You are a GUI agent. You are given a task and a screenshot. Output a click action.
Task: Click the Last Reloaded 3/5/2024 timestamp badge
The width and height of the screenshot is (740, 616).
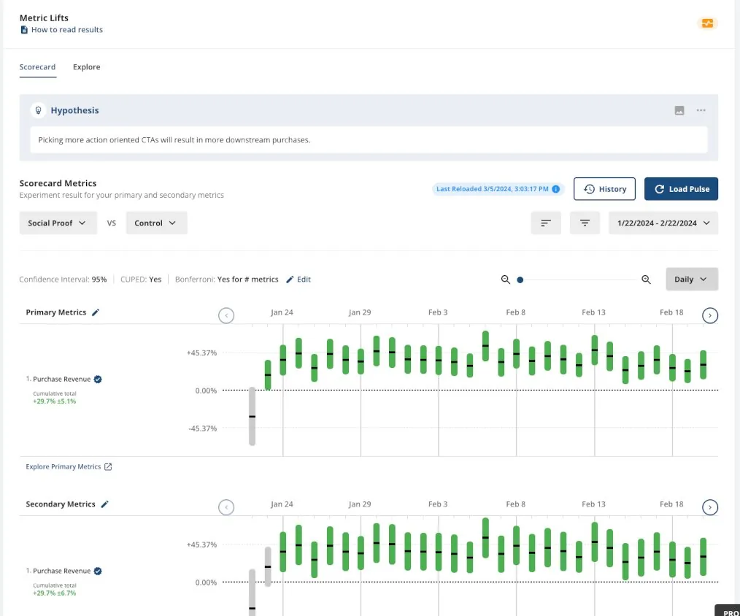click(x=498, y=189)
